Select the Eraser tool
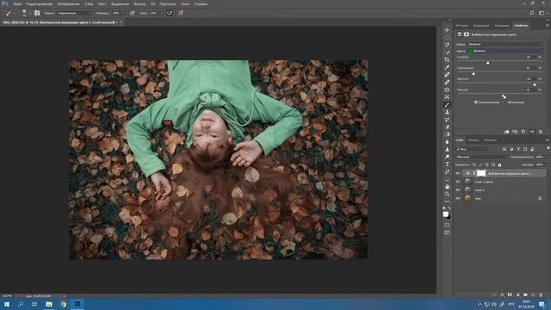551x310 pixels. (447, 127)
